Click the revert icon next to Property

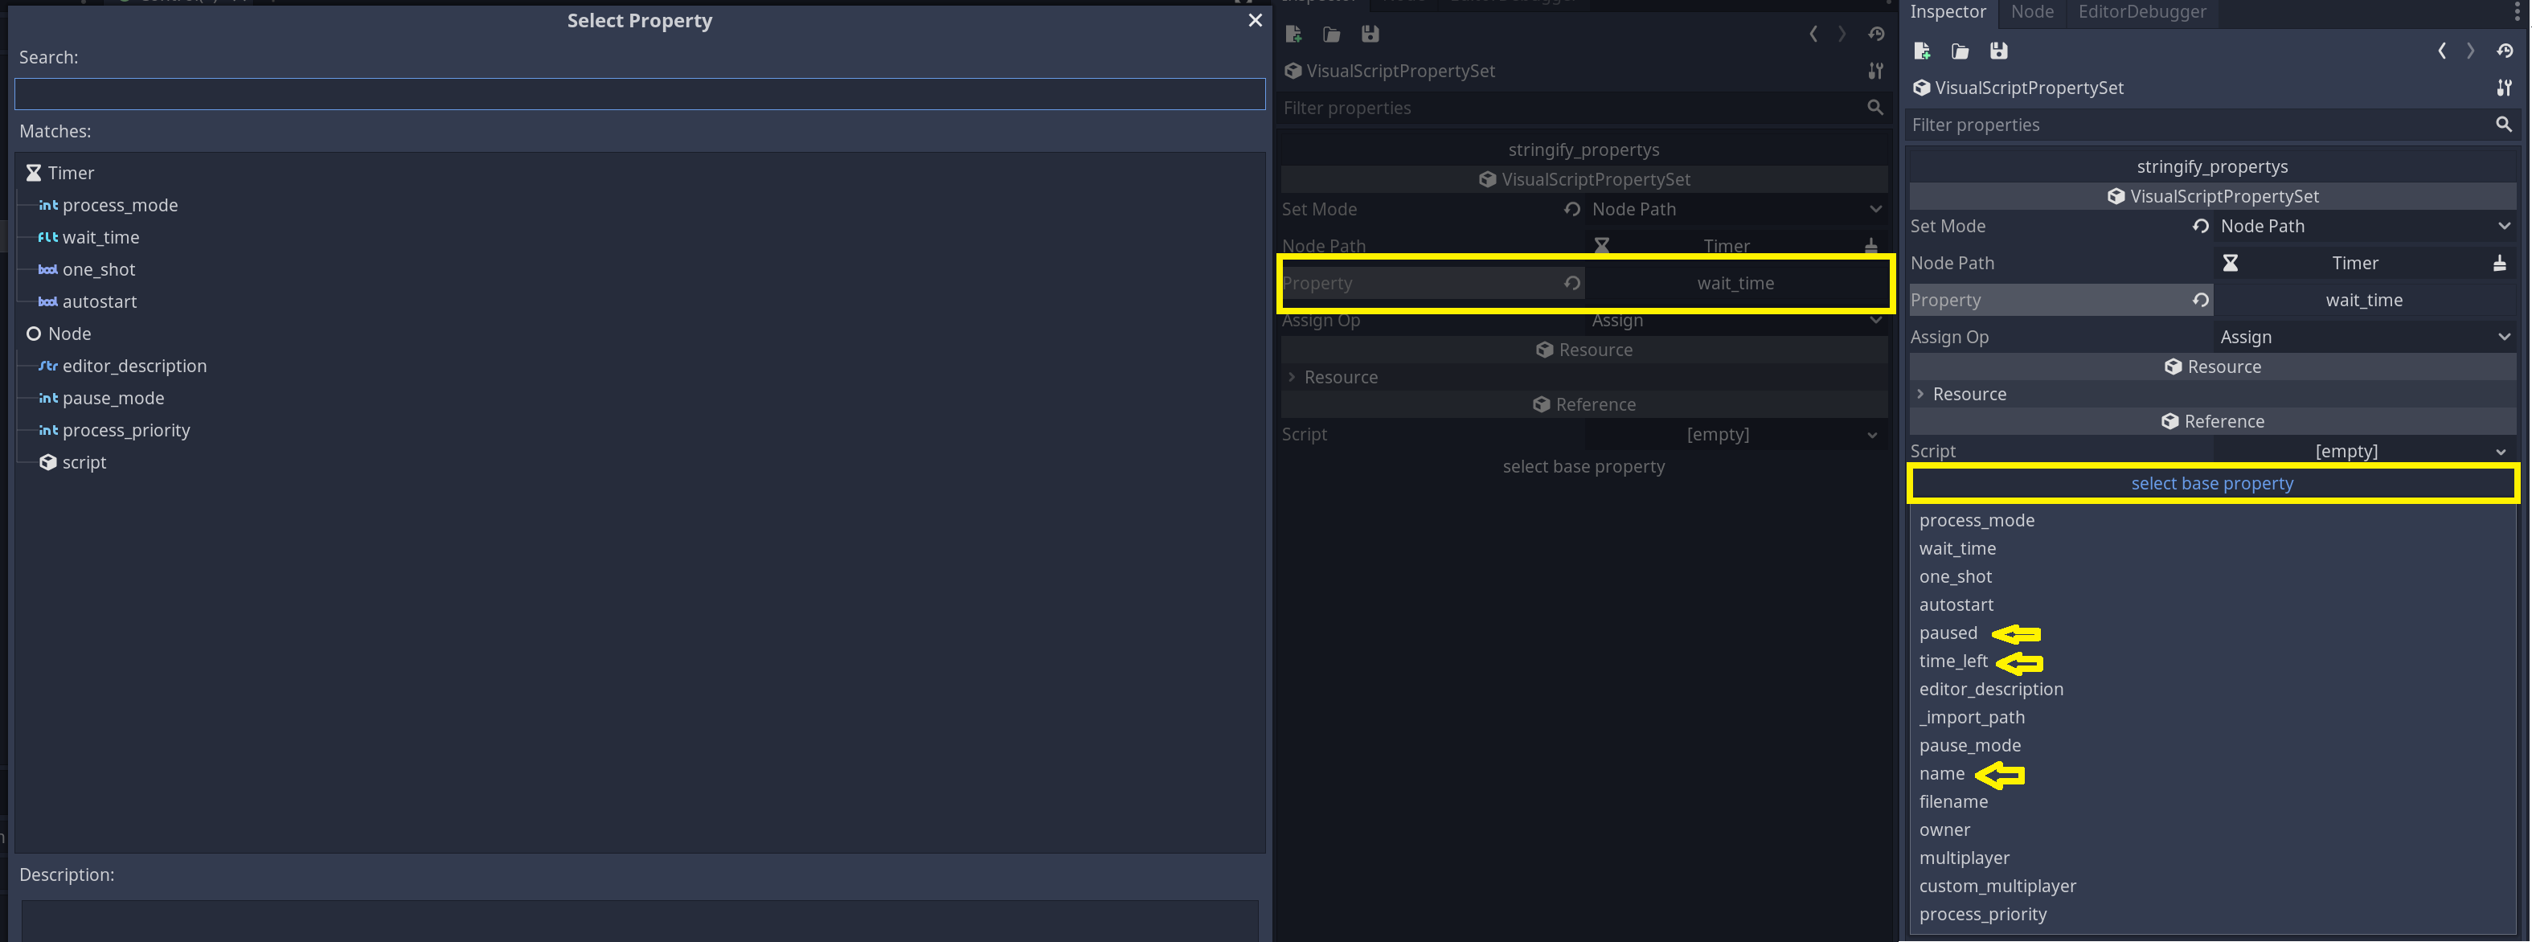click(2201, 300)
